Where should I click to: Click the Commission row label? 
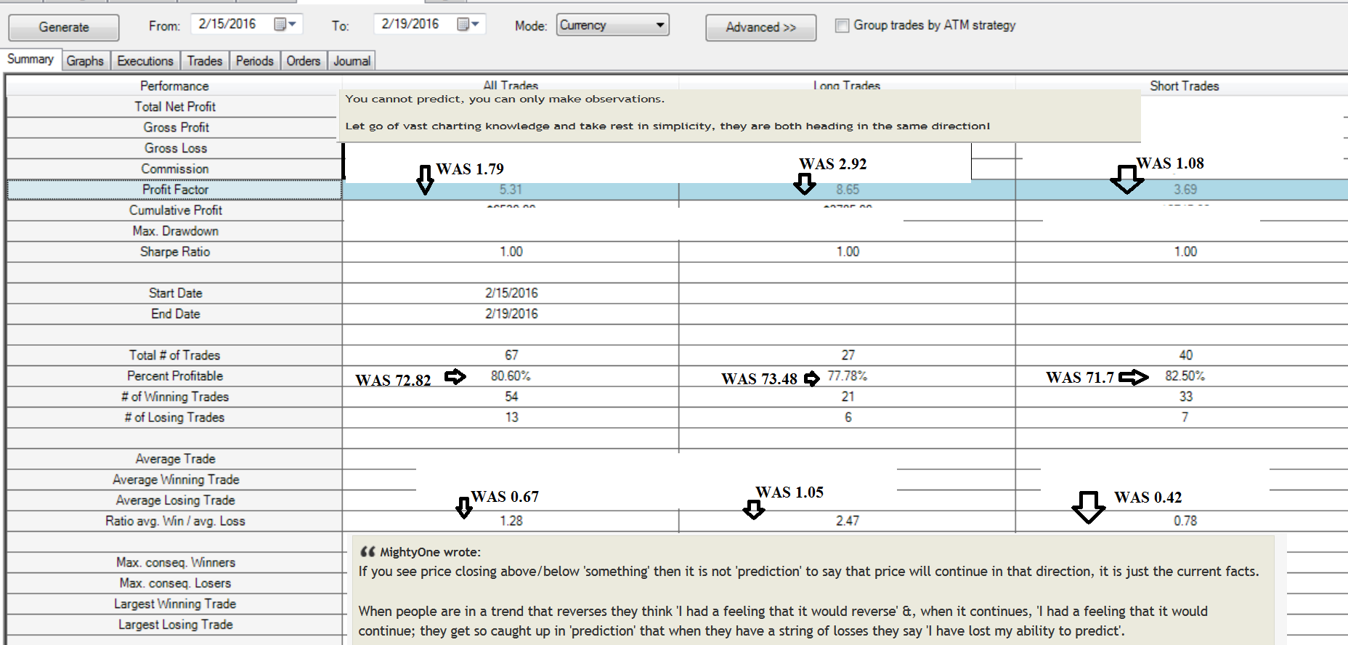[x=175, y=169]
